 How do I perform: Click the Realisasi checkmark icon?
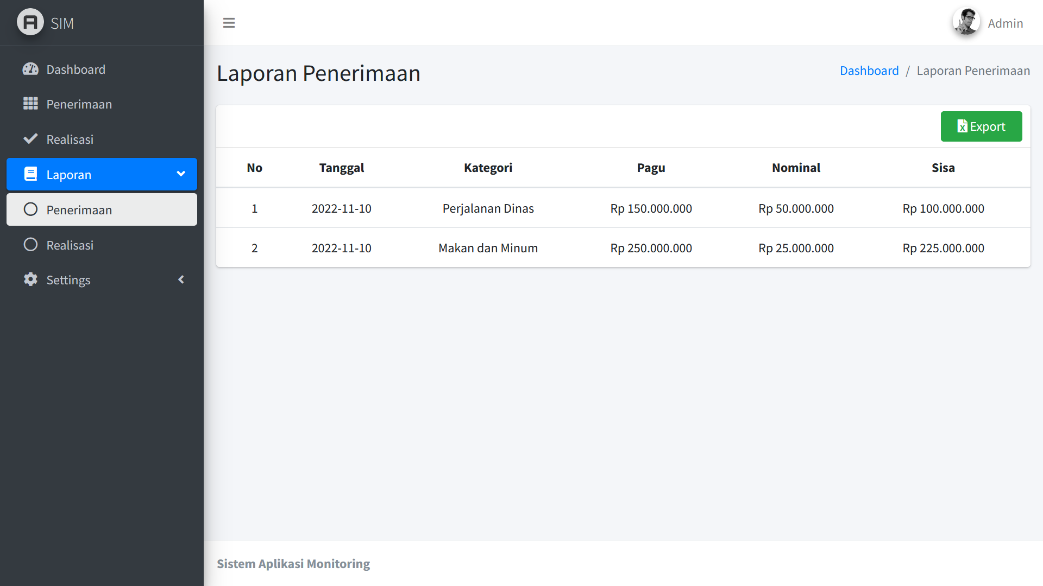pos(30,139)
